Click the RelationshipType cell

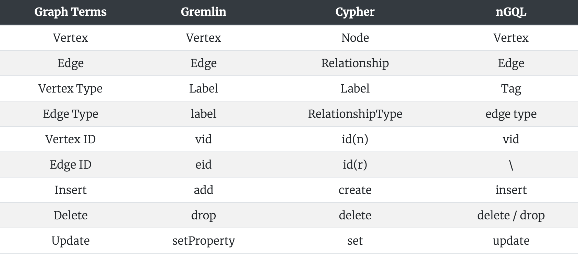(355, 114)
